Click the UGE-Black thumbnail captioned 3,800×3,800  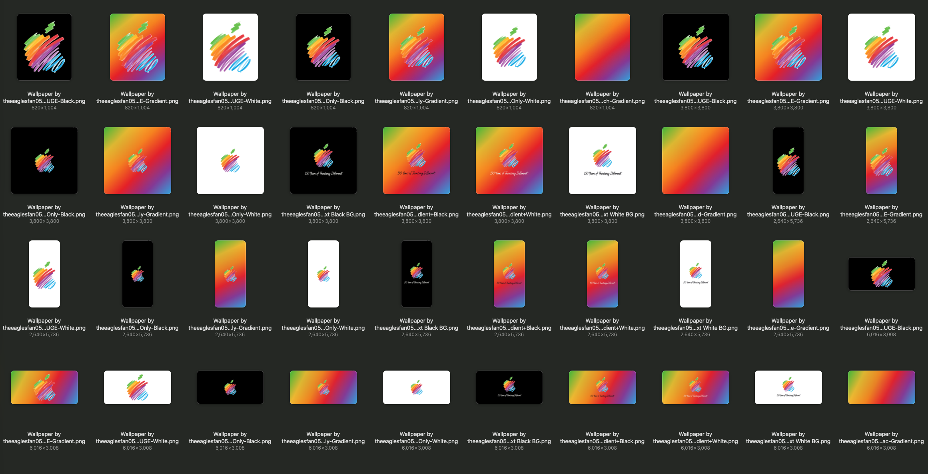(696, 47)
